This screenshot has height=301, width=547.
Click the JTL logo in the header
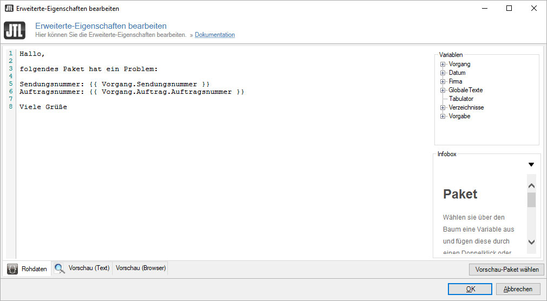click(x=15, y=30)
